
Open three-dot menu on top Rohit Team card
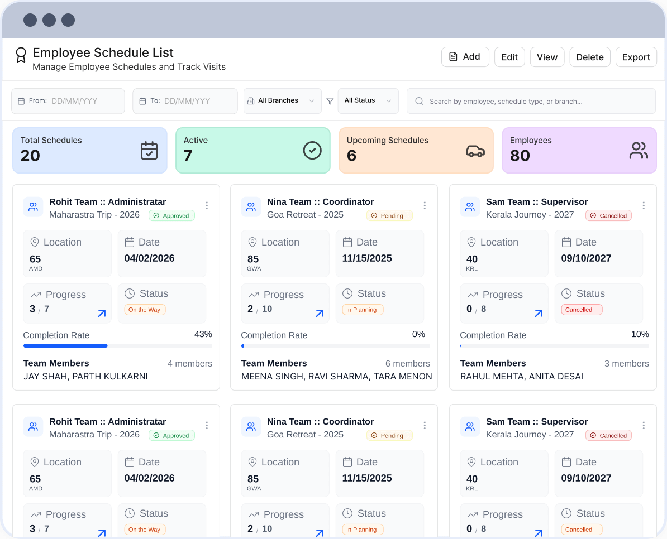[x=207, y=205]
